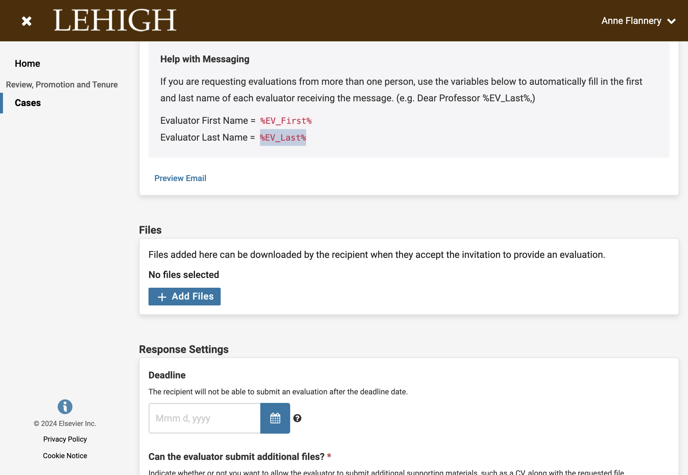Image resolution: width=688 pixels, height=475 pixels.
Task: Click the Preview Email link
Action: click(180, 178)
